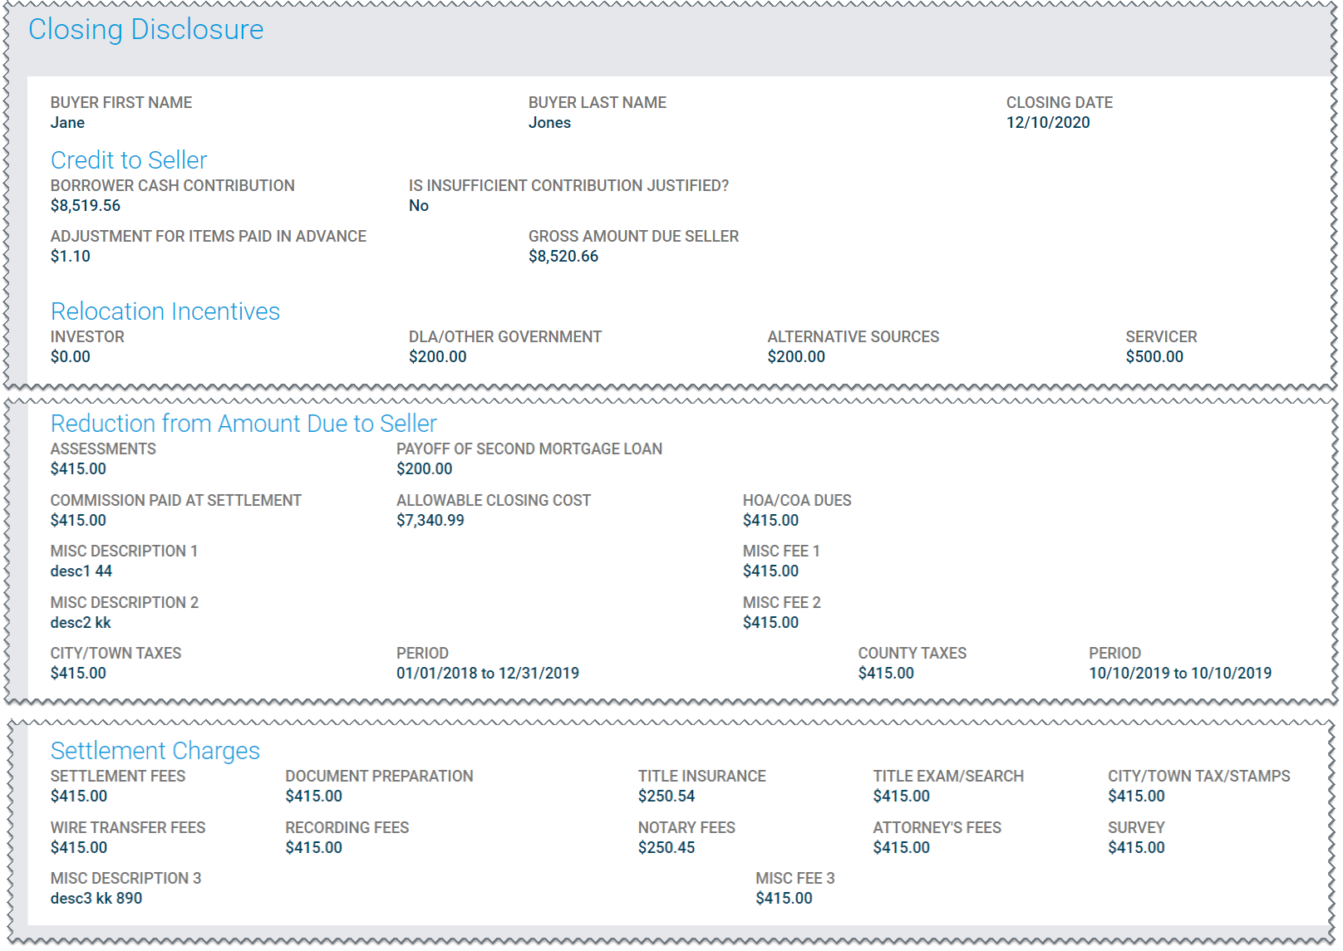Click Reduction from Amount Due to Seller heading
The width and height of the screenshot is (1343, 951).
point(244,424)
